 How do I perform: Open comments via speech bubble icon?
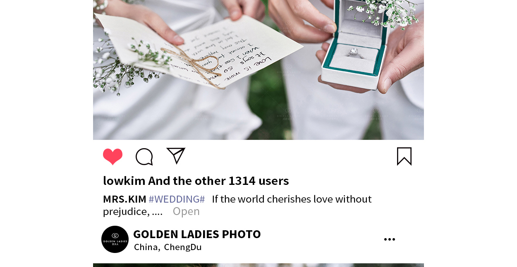[144, 157]
